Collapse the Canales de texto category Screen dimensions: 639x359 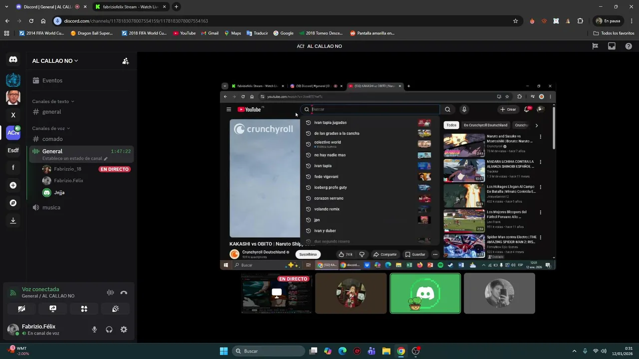point(53,101)
